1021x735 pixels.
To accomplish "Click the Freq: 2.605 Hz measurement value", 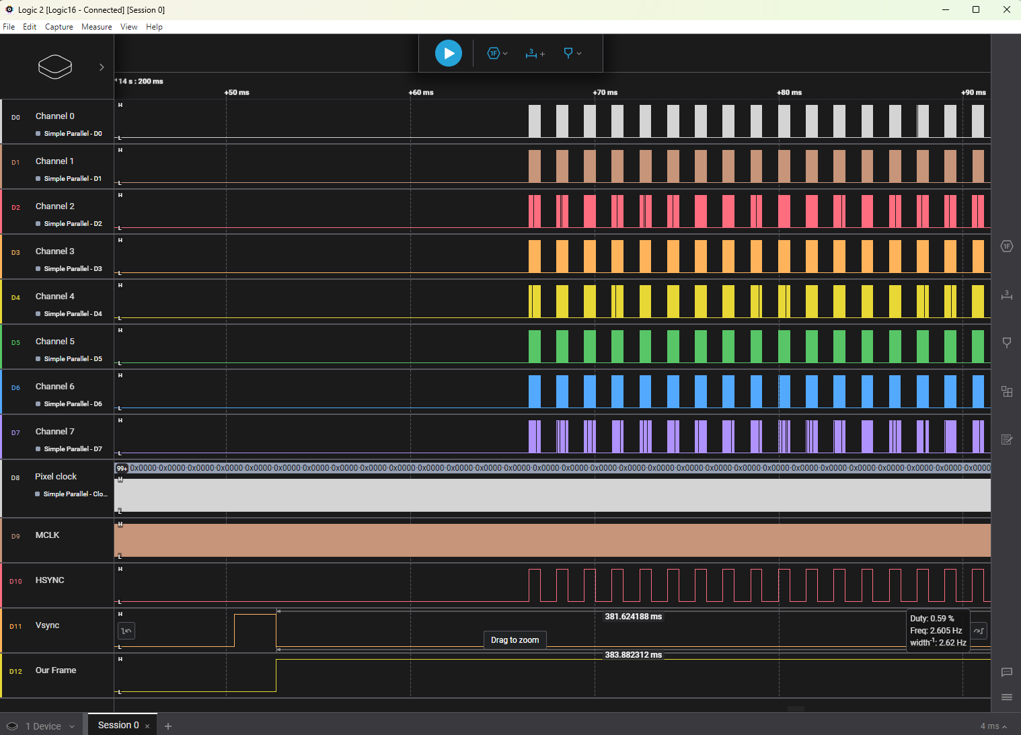I will point(936,631).
